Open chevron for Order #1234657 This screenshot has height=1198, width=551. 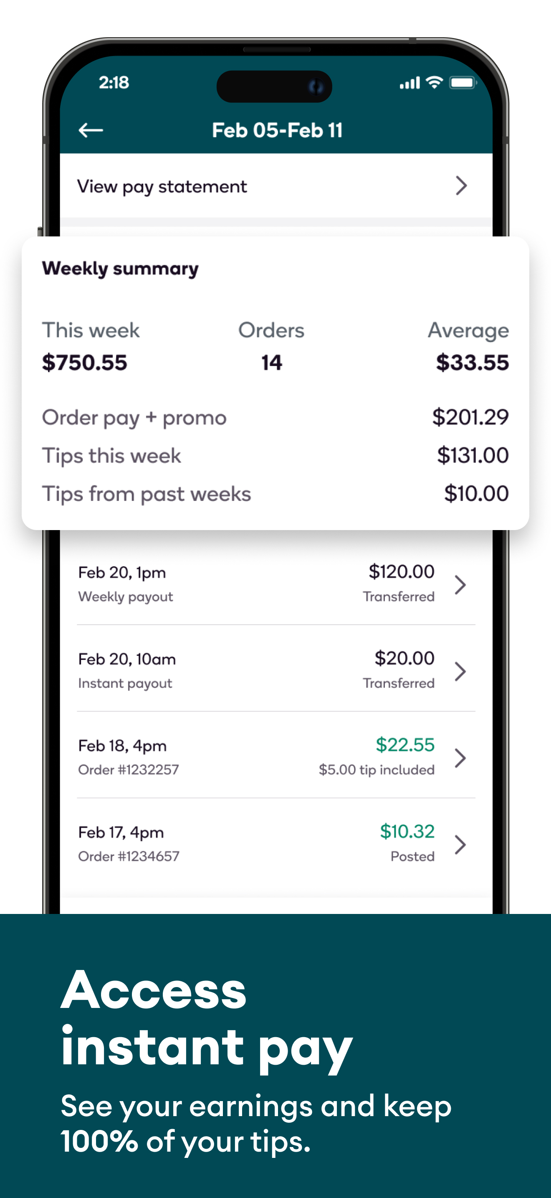460,844
